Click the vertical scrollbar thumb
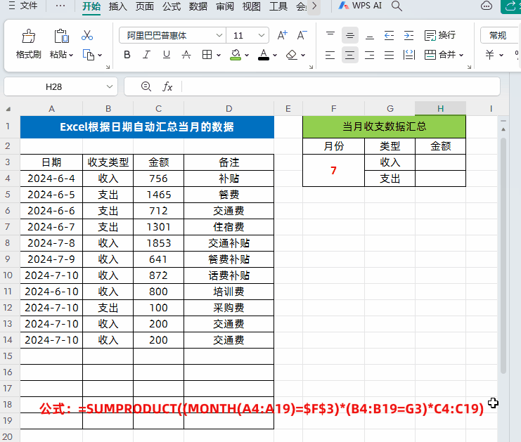Image resolution: width=521 pixels, height=442 pixels. pyautogui.click(x=503, y=256)
